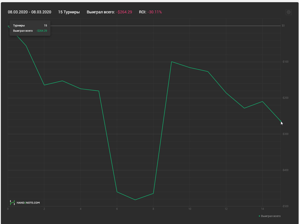Click the x-axis label 6

point(117,209)
